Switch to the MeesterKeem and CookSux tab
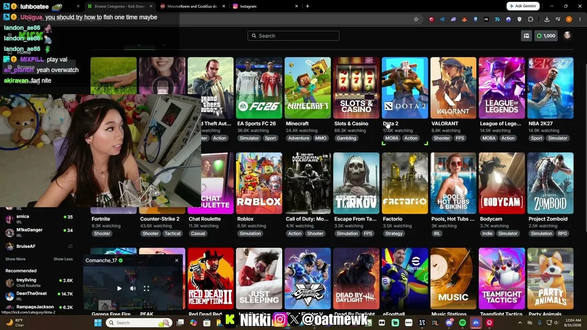Image resolution: width=587 pixels, height=330 pixels. click(x=192, y=6)
